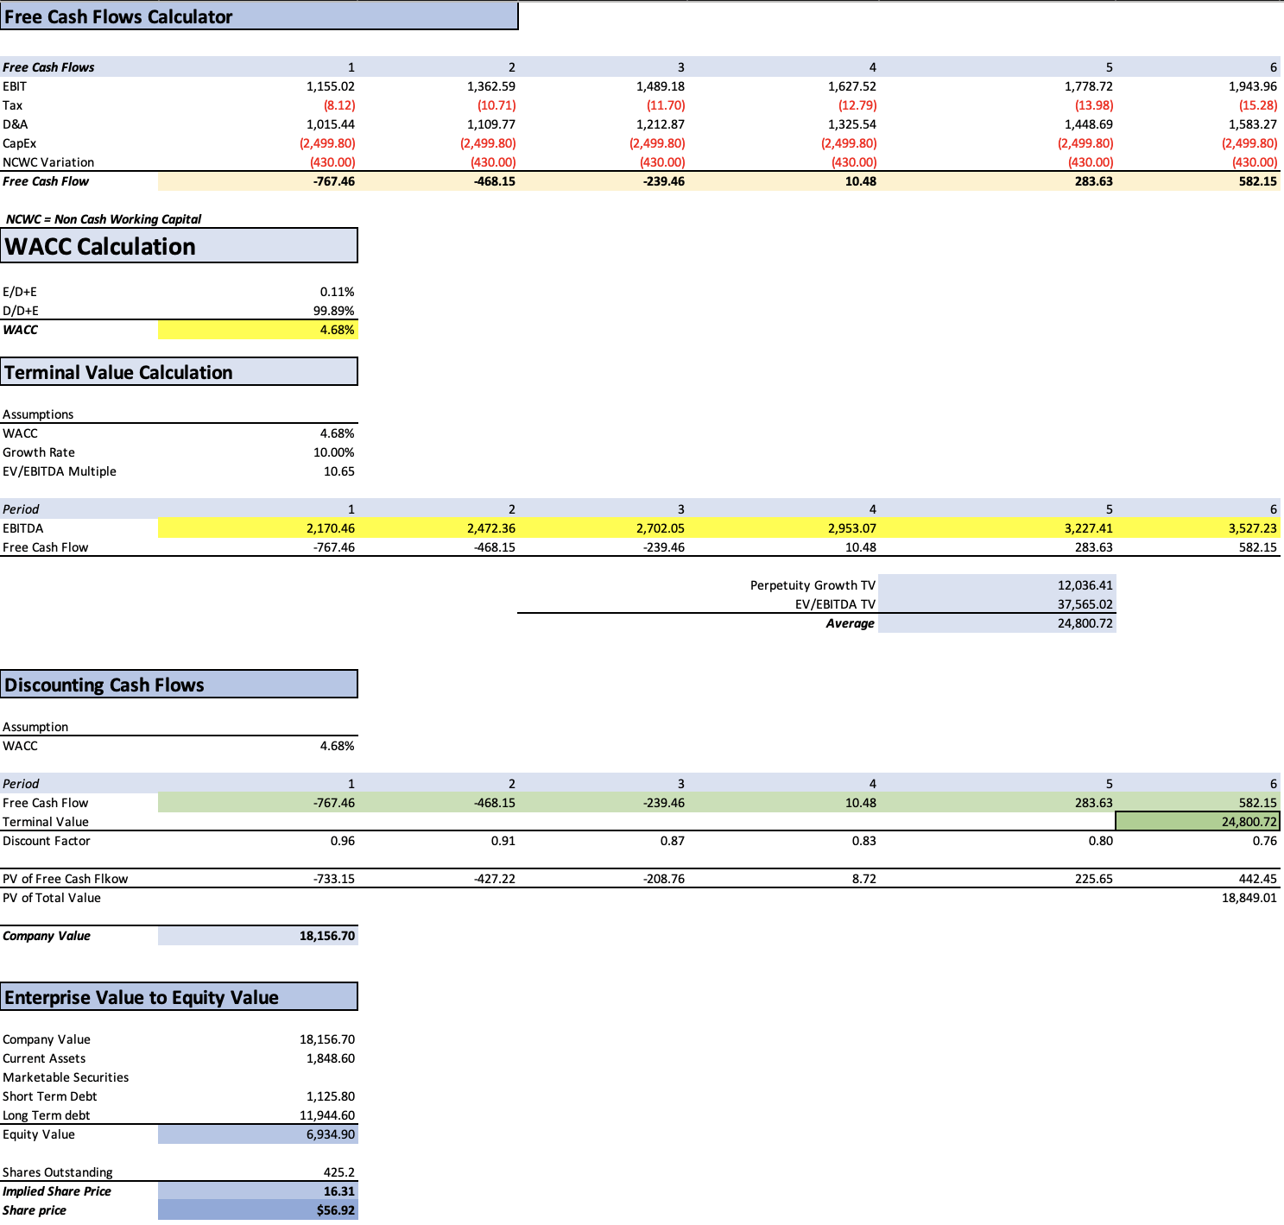Click the Current Assets value 1,848.60

(x=331, y=1058)
